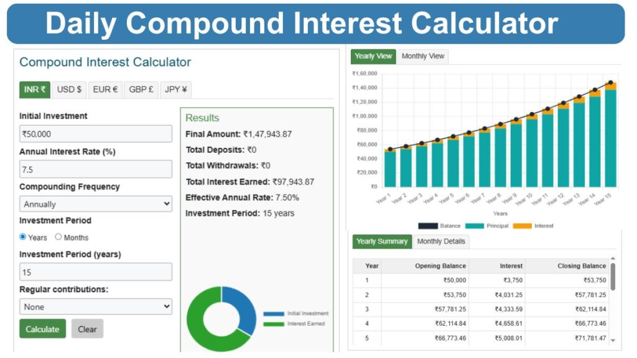Switch to the Monthly Details tab
637x358 pixels.
click(x=441, y=242)
